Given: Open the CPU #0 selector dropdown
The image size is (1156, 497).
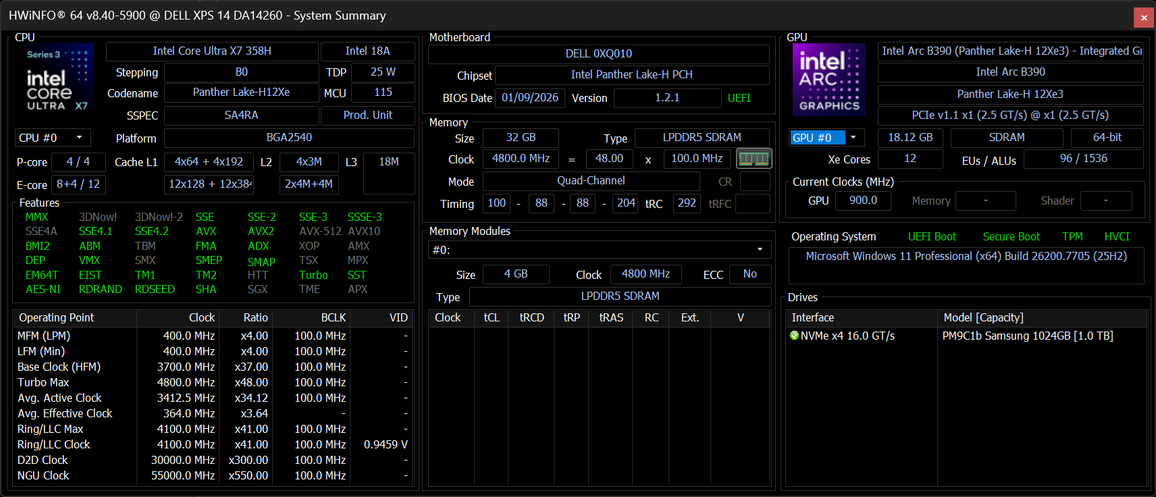Looking at the screenshot, I should [53, 138].
